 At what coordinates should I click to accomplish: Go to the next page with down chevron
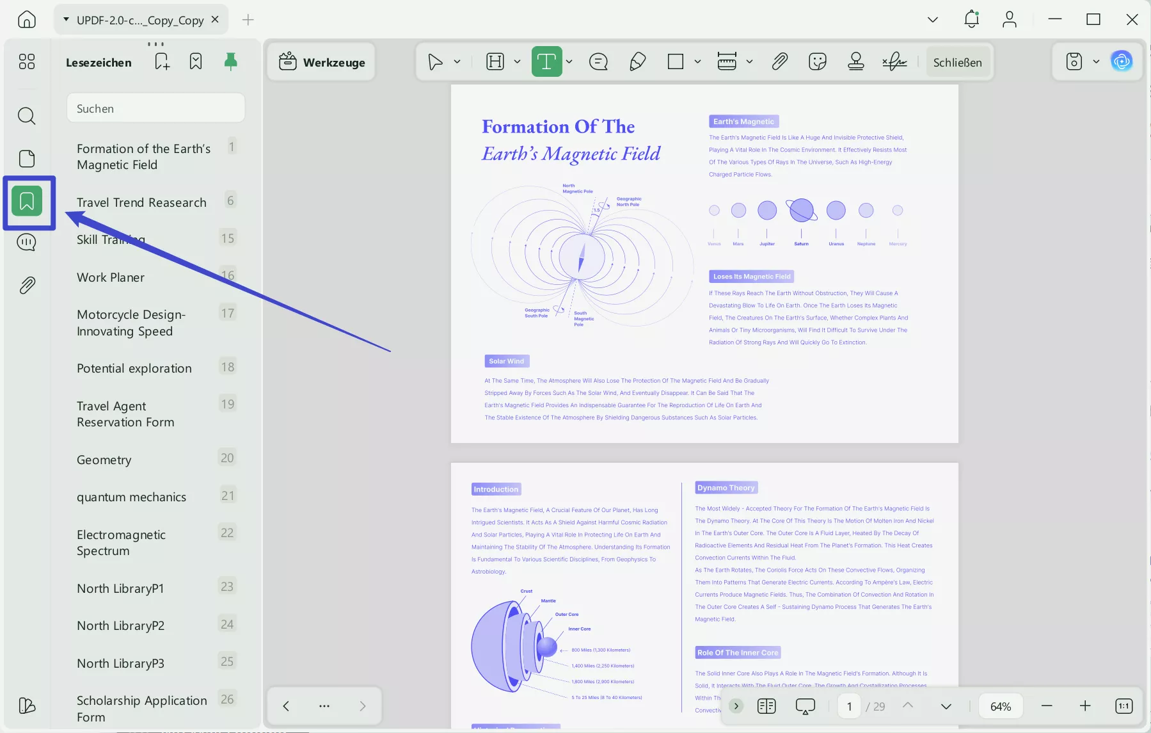[946, 706]
